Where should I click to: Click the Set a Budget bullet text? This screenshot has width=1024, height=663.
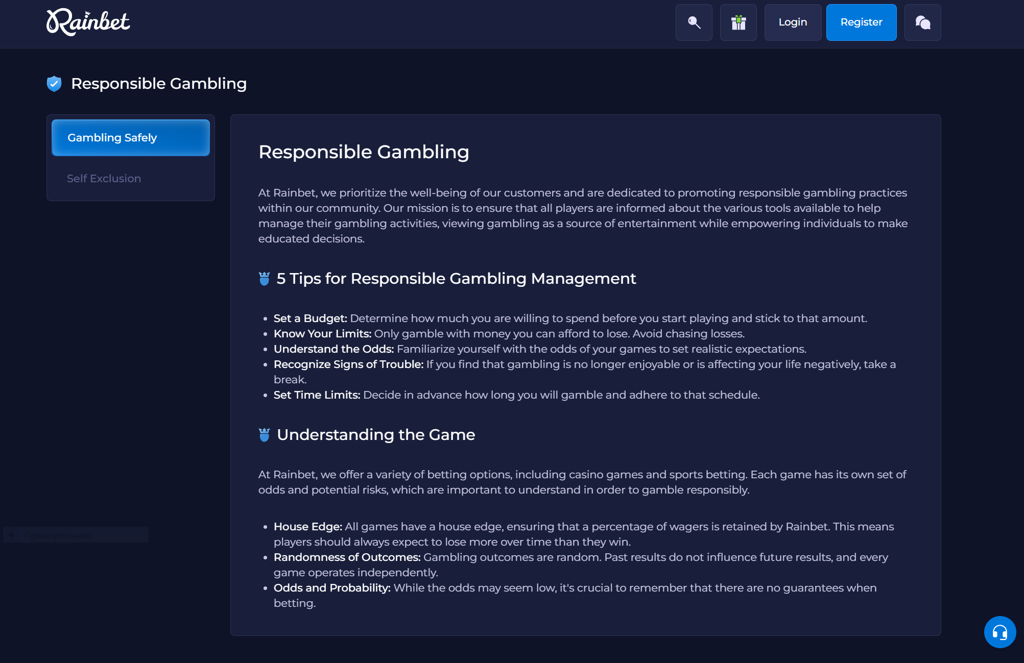570,317
